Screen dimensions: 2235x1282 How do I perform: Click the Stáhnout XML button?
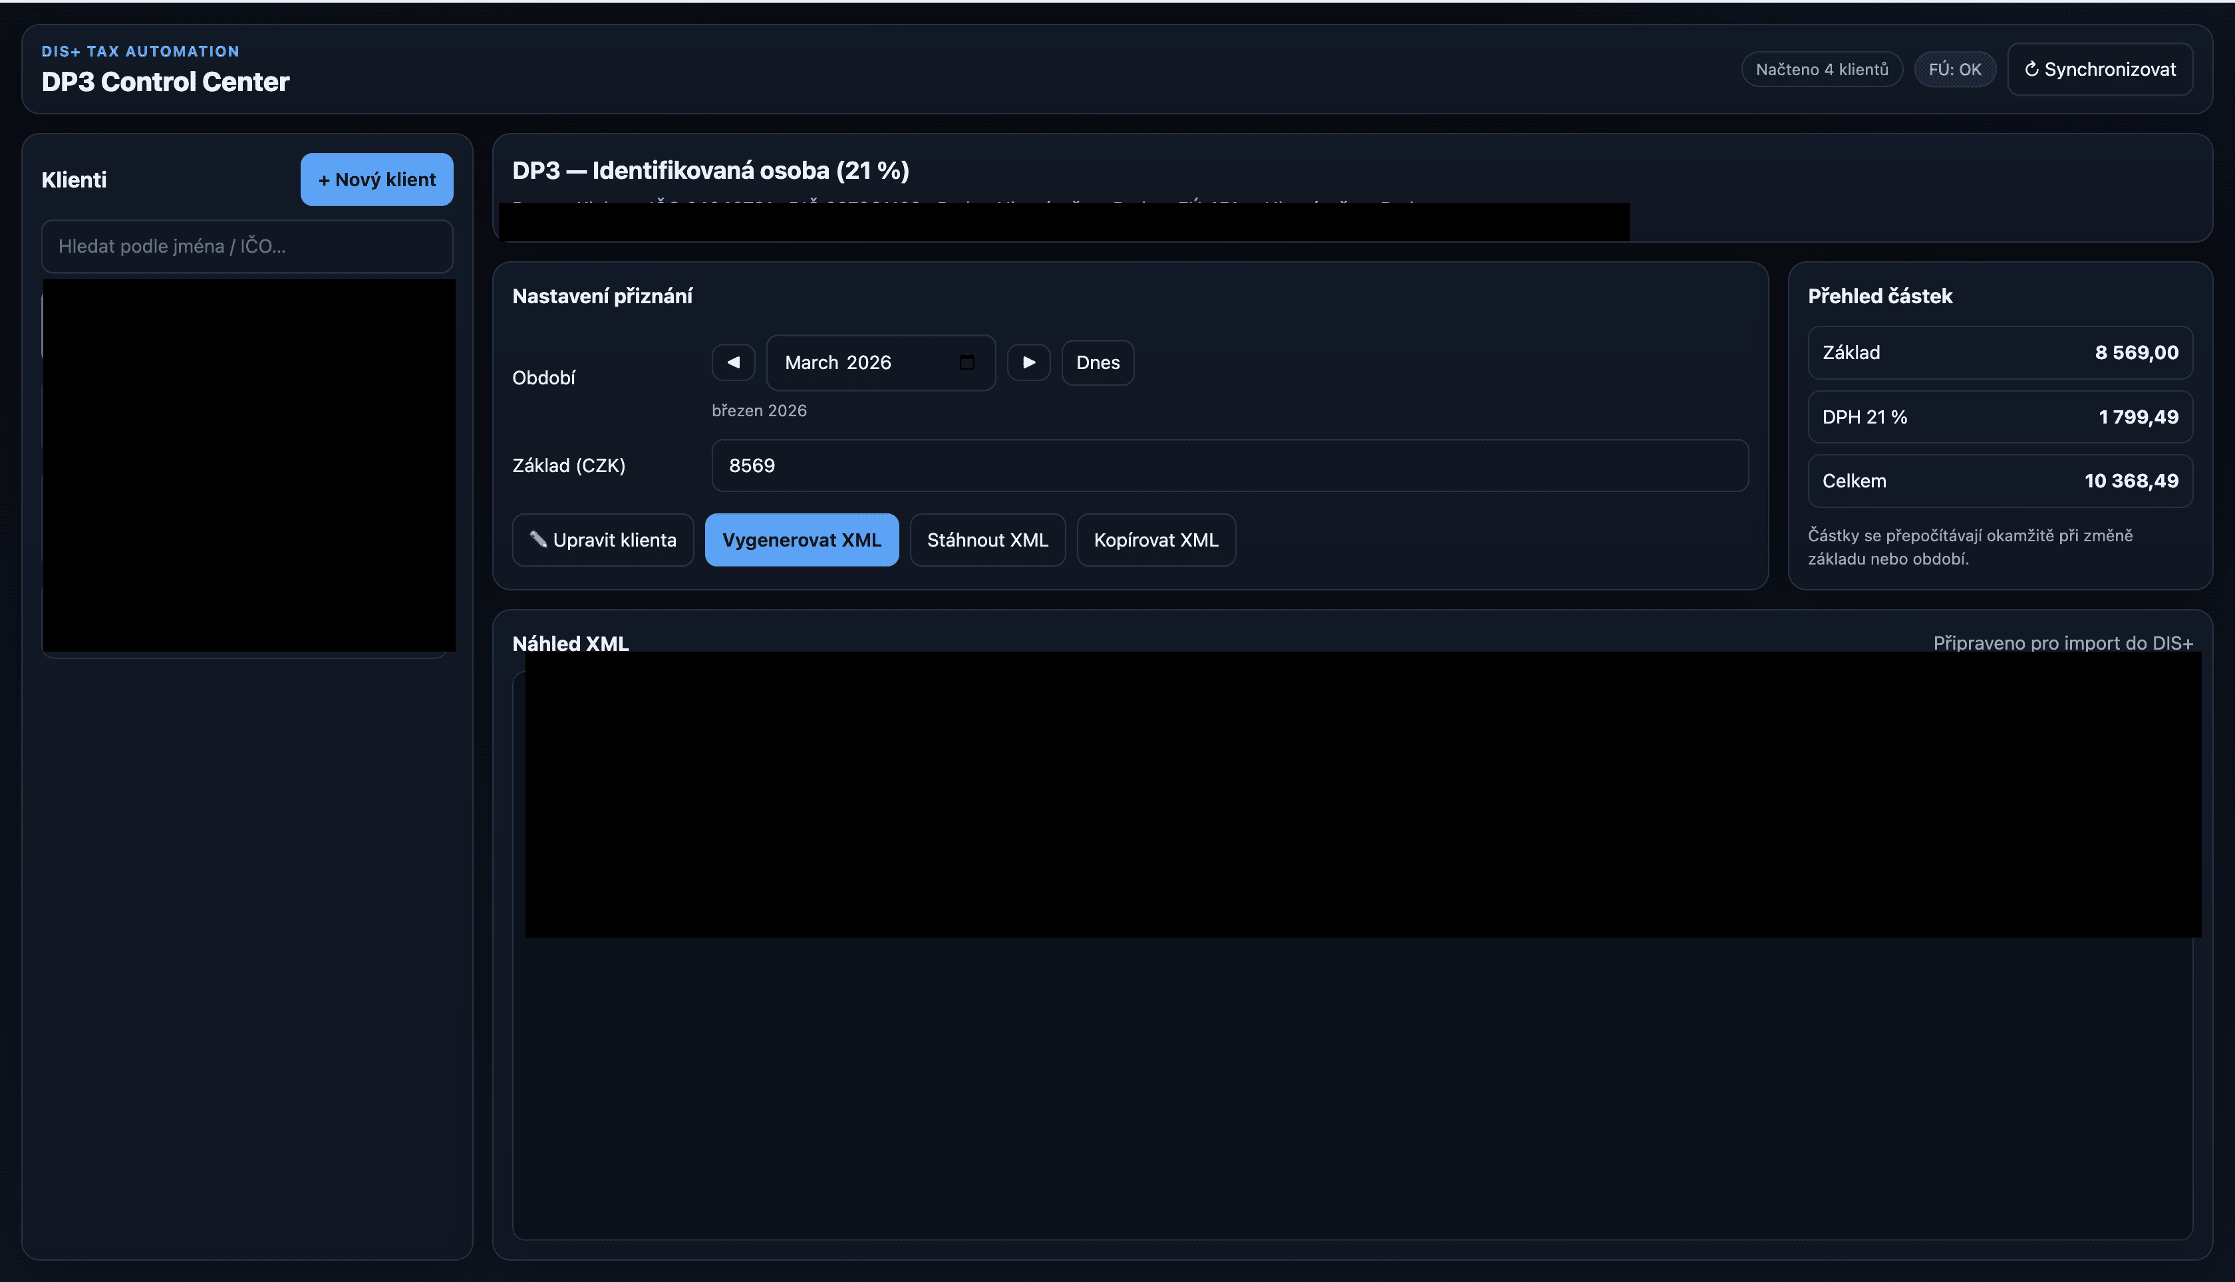tap(987, 540)
